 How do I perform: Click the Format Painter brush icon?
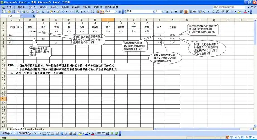click(x=58, y=12)
